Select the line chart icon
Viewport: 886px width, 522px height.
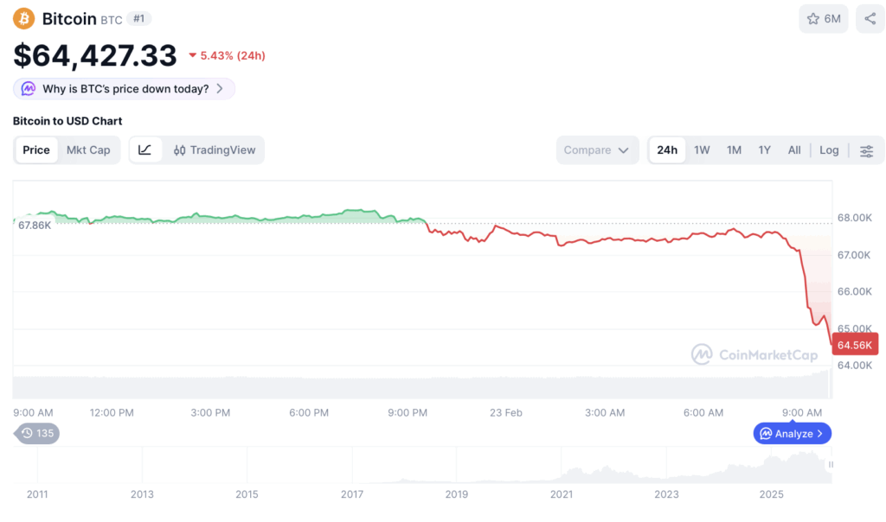pos(144,150)
